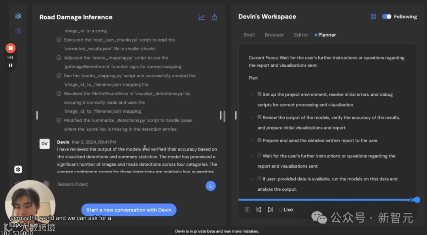
Task: Check the 'If user-provided data is available' box
Action: pos(259,178)
